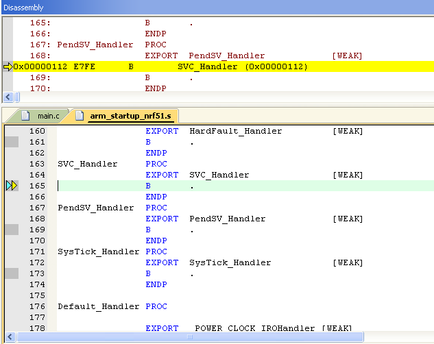This screenshot has height=344, width=434.
Task: Click B instruction on line 169
Action: [x=148, y=230]
